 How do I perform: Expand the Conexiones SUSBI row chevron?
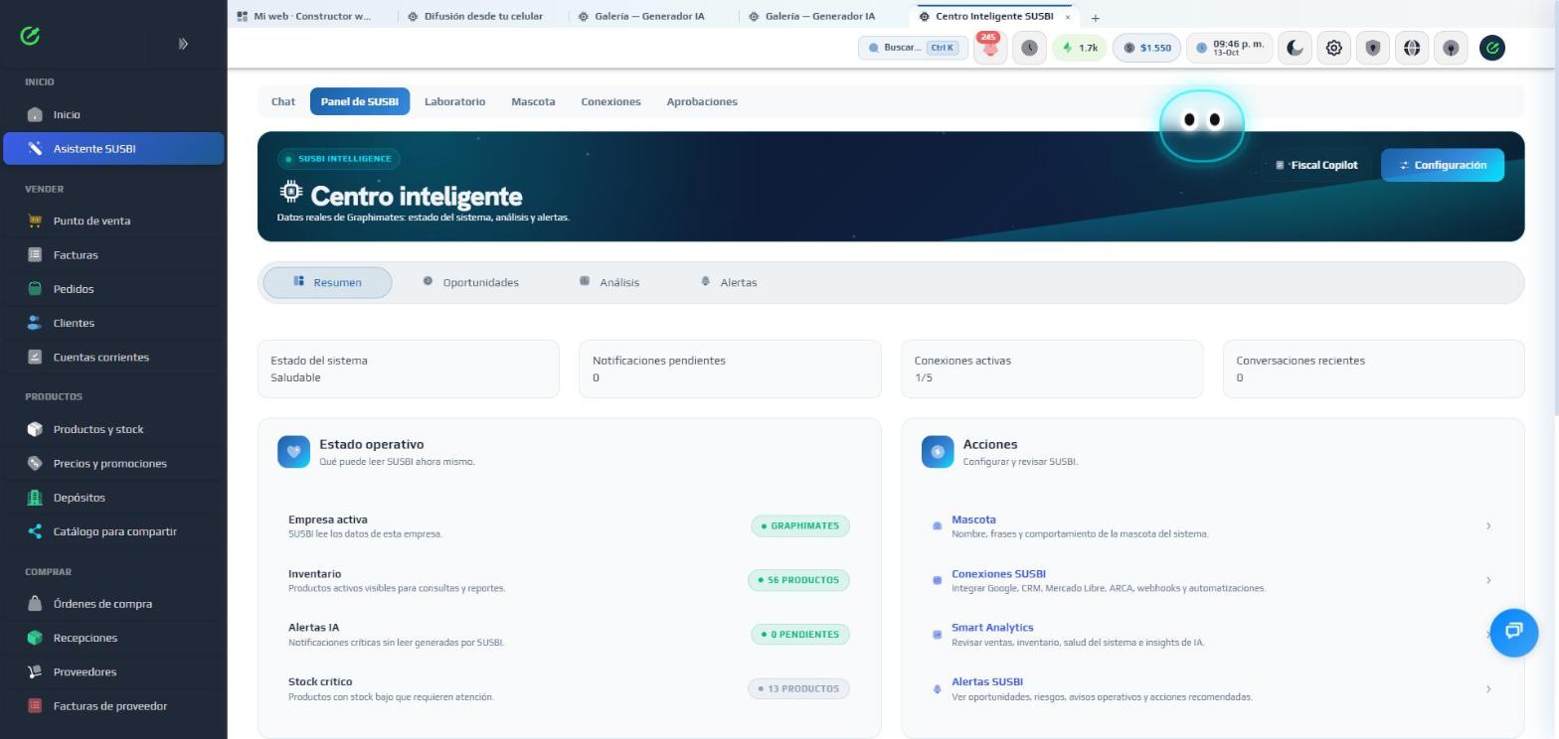pos(1488,580)
